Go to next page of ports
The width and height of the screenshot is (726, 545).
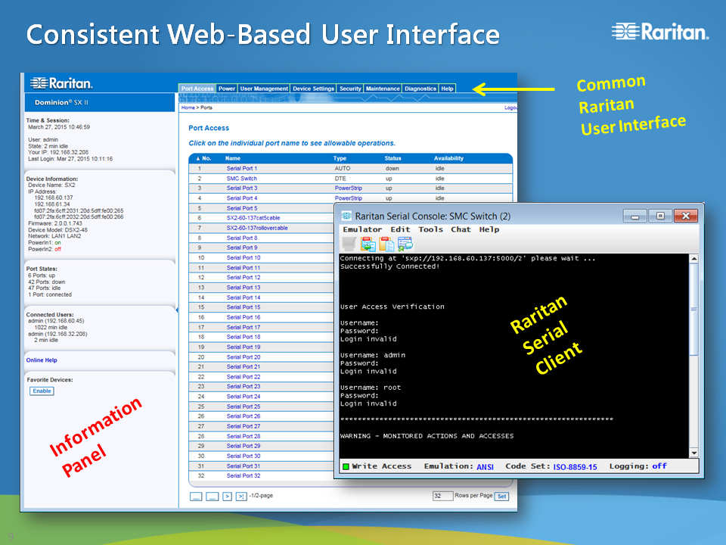tap(227, 496)
